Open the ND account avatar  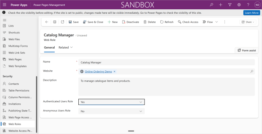click(257, 5)
